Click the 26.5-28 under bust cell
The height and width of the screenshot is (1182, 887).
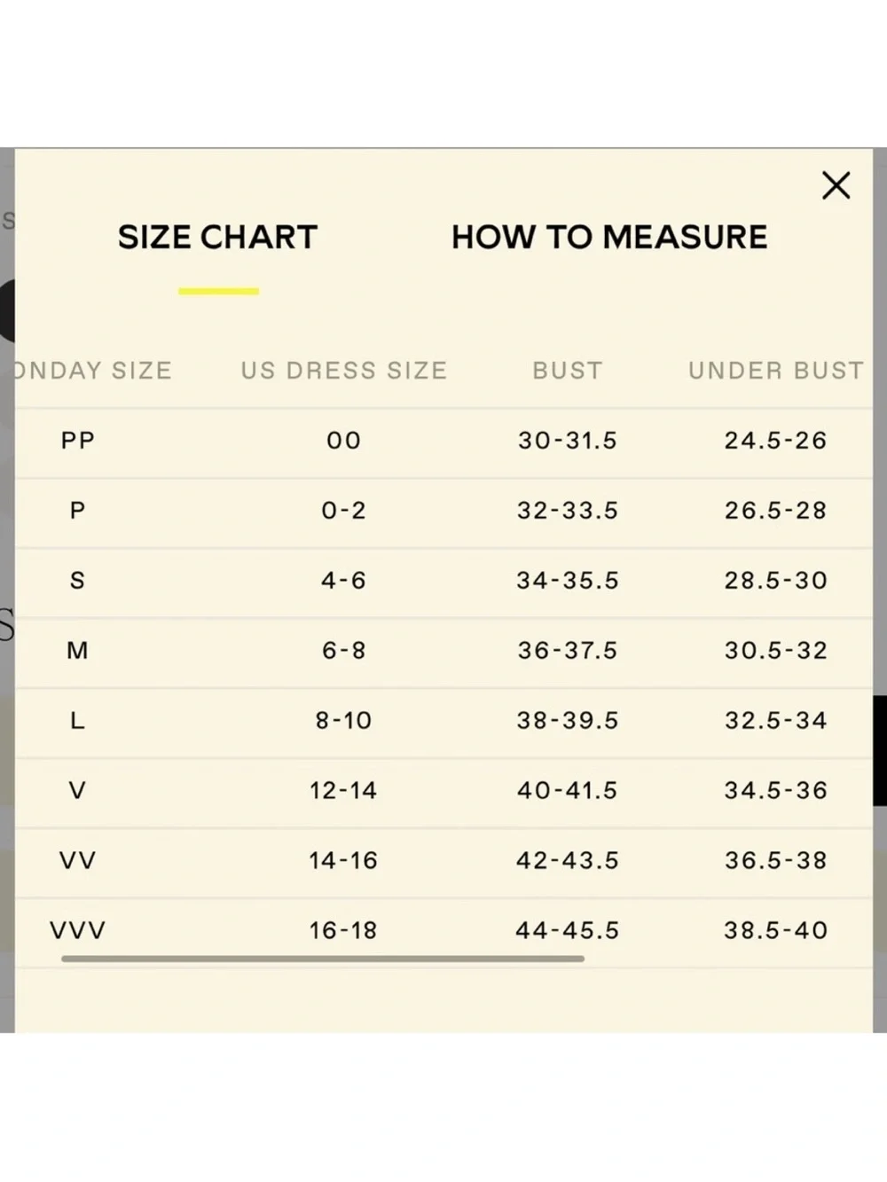pyautogui.click(x=776, y=510)
